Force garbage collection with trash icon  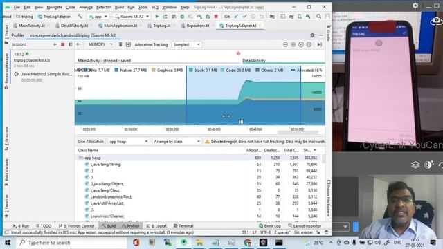(120, 44)
